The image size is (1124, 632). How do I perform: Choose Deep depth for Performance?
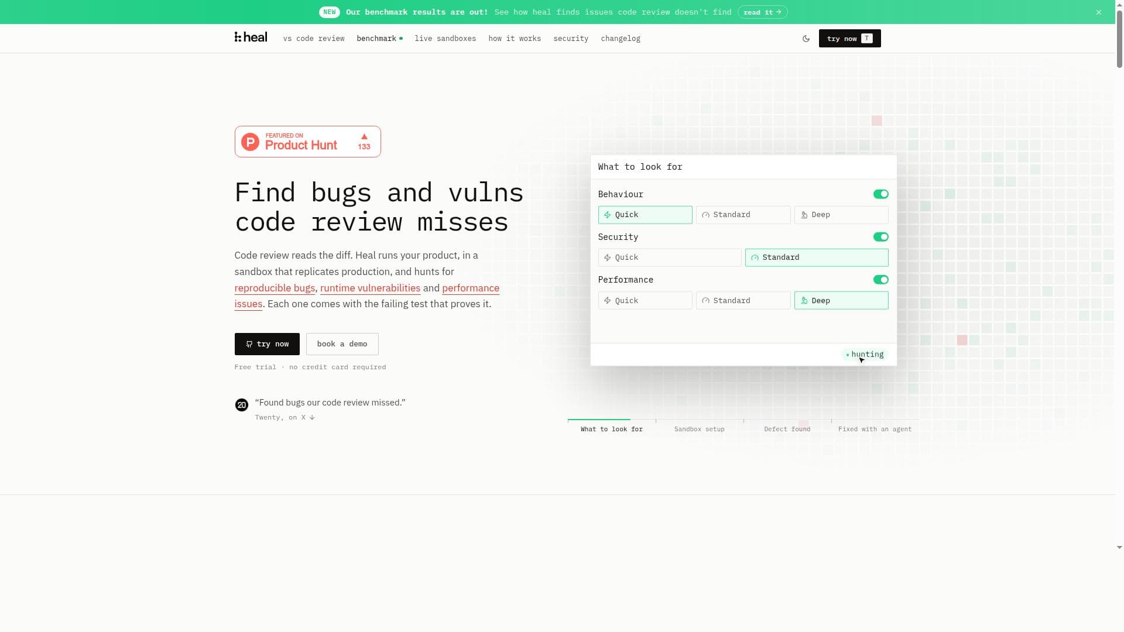tap(841, 300)
